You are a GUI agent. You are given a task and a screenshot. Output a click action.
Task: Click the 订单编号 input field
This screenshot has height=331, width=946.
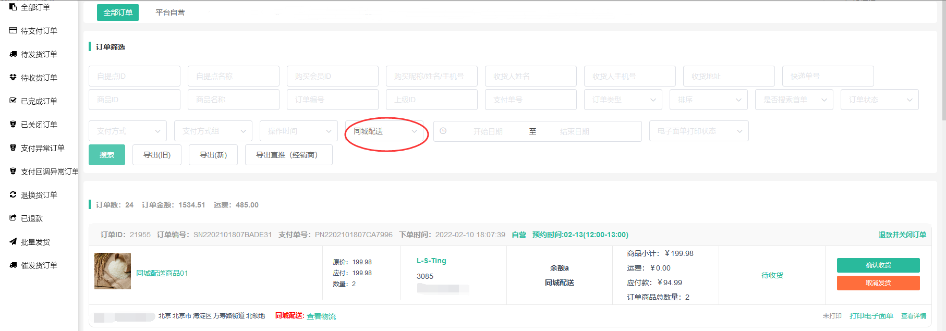pyautogui.click(x=332, y=100)
